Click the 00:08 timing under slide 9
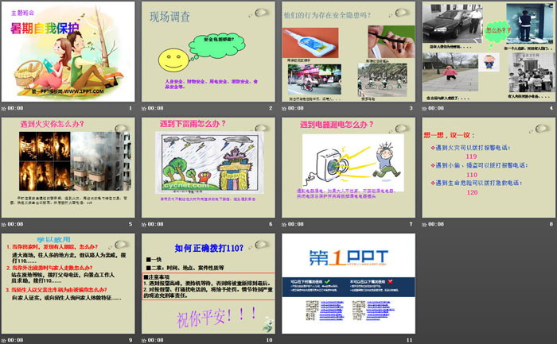 (15, 340)
